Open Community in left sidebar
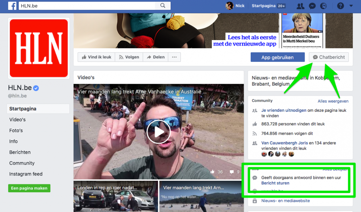The width and height of the screenshot is (361, 212). pyautogui.click(x=22, y=163)
